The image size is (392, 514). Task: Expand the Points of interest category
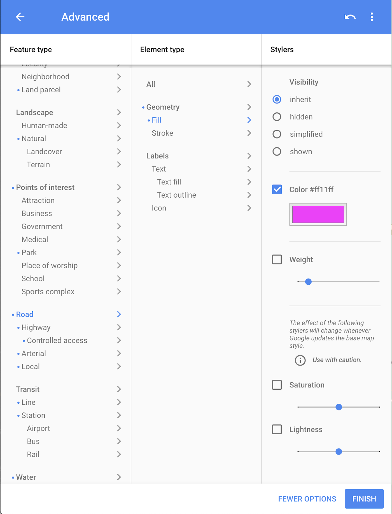coord(45,187)
